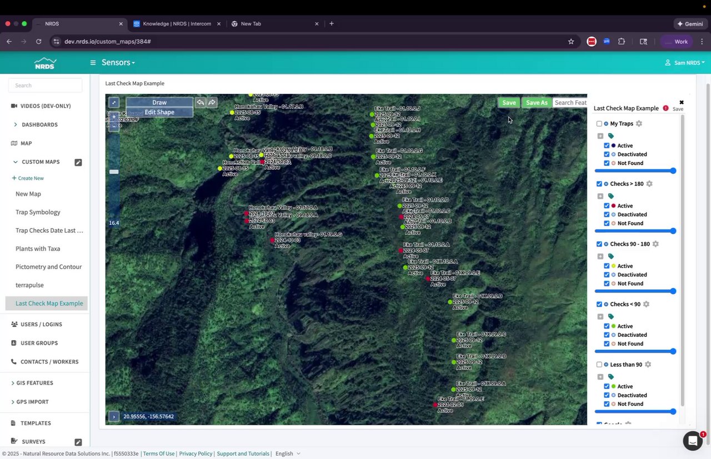Open settings gear for Checks 90 - 180 layer
The height and width of the screenshot is (459, 711).
click(x=655, y=244)
